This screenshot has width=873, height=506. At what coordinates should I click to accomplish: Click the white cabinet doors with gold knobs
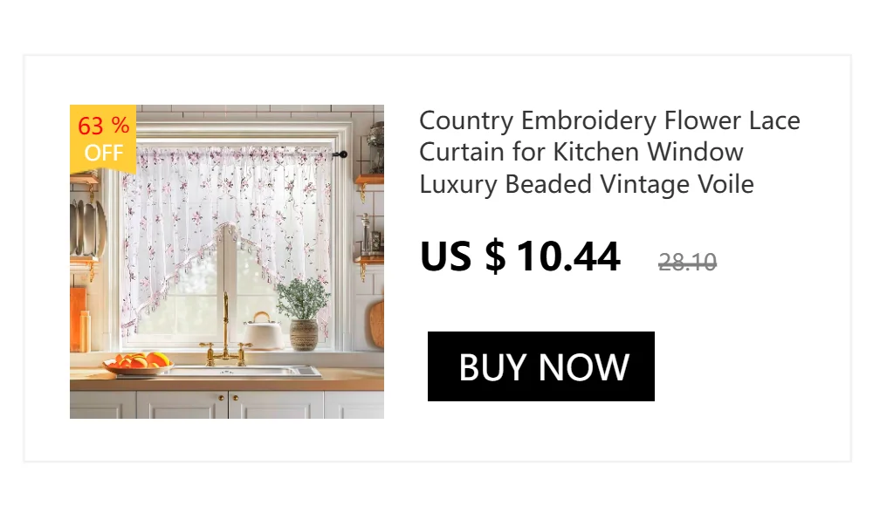(x=228, y=405)
